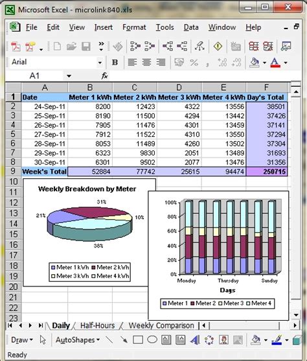This screenshot has height=361, width=307.
Task: Click the Open file folder icon
Action: pos(71,47)
